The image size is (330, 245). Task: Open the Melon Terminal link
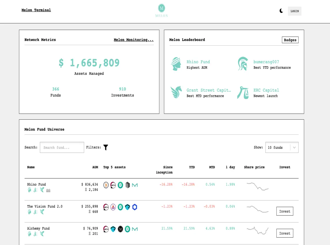pyautogui.click(x=36, y=10)
